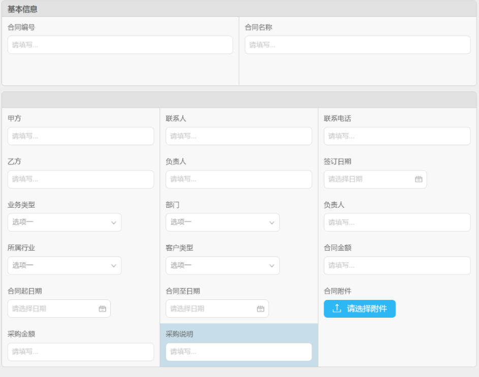Select the 合同金额 input field
The width and height of the screenshot is (479, 377).
click(x=397, y=265)
